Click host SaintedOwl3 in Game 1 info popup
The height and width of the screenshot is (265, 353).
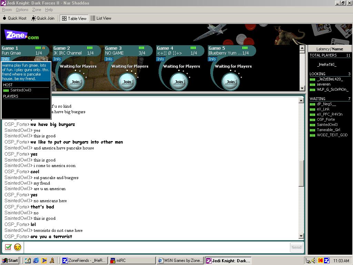click(x=21, y=90)
